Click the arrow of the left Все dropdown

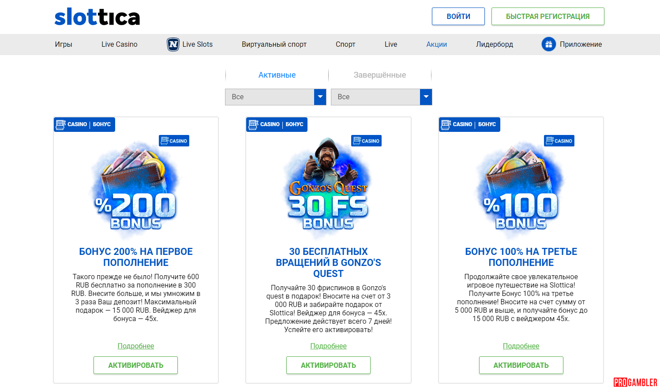[320, 97]
